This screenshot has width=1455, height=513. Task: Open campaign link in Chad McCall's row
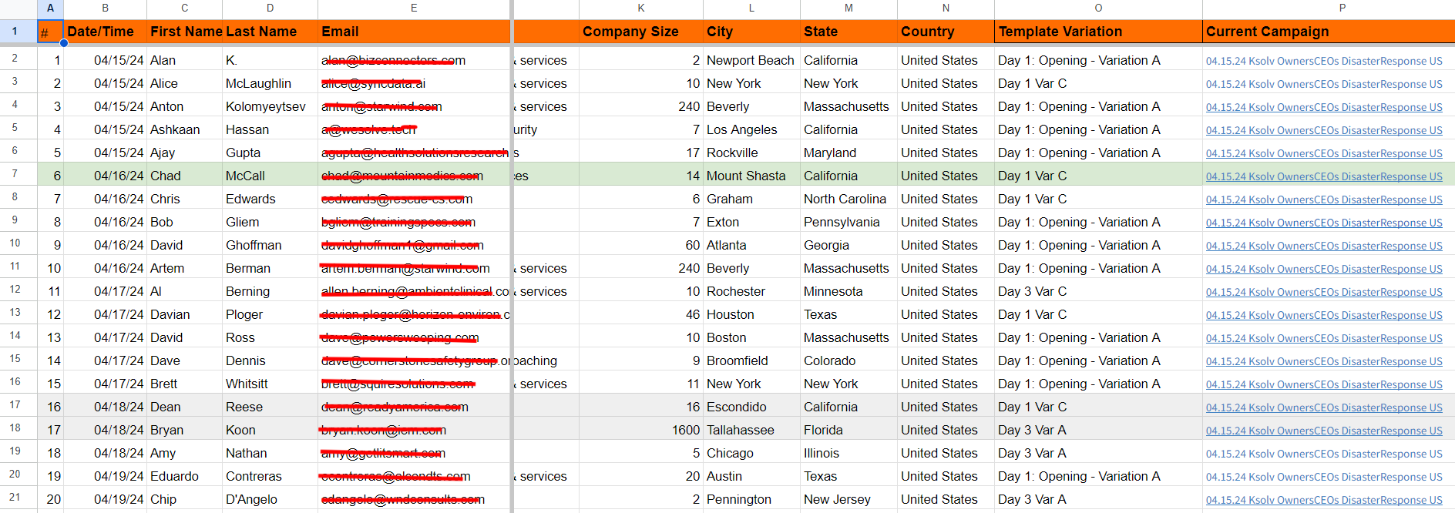(1323, 176)
